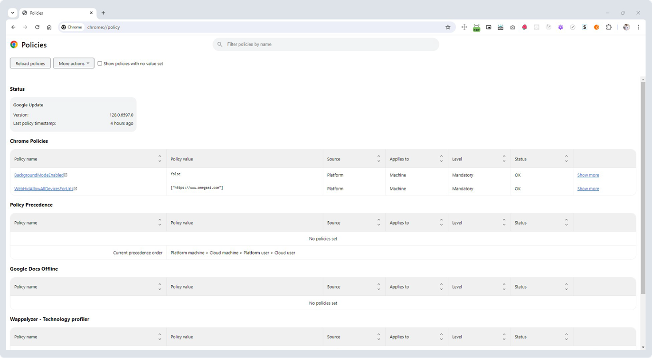Viewport: 652px width, 358px height.
Task: Reload the page using the toolbar refresh icon
Action: pyautogui.click(x=37, y=28)
